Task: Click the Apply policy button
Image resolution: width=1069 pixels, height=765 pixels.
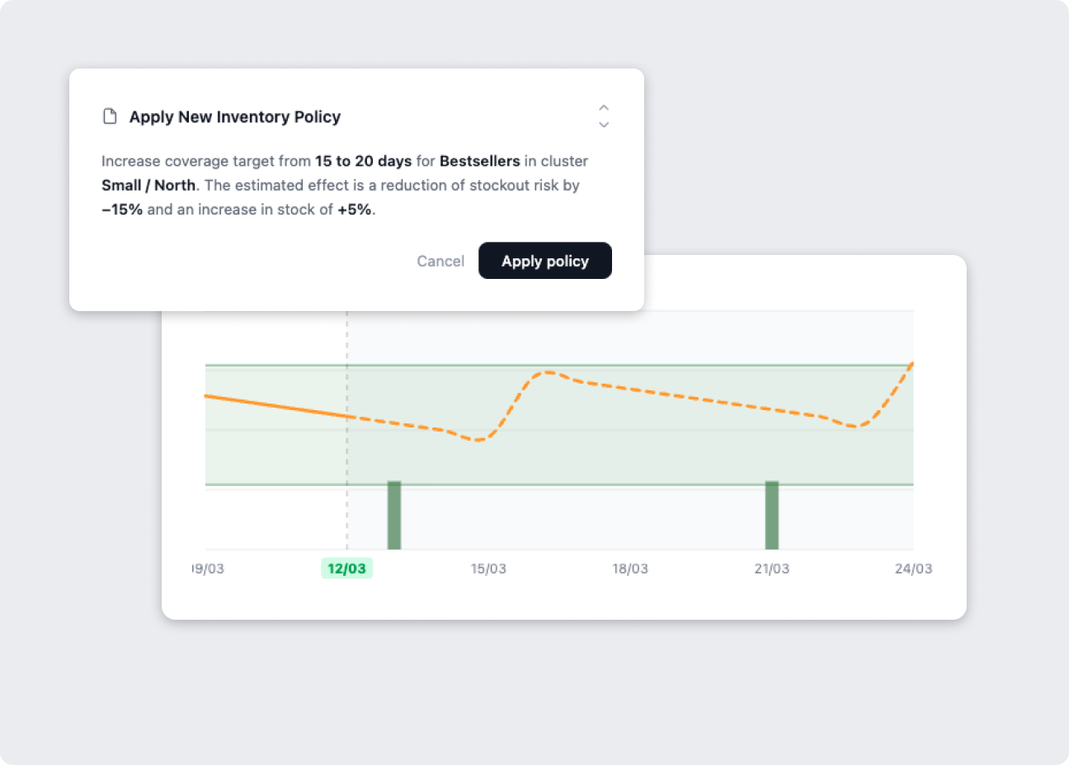Action: point(545,261)
